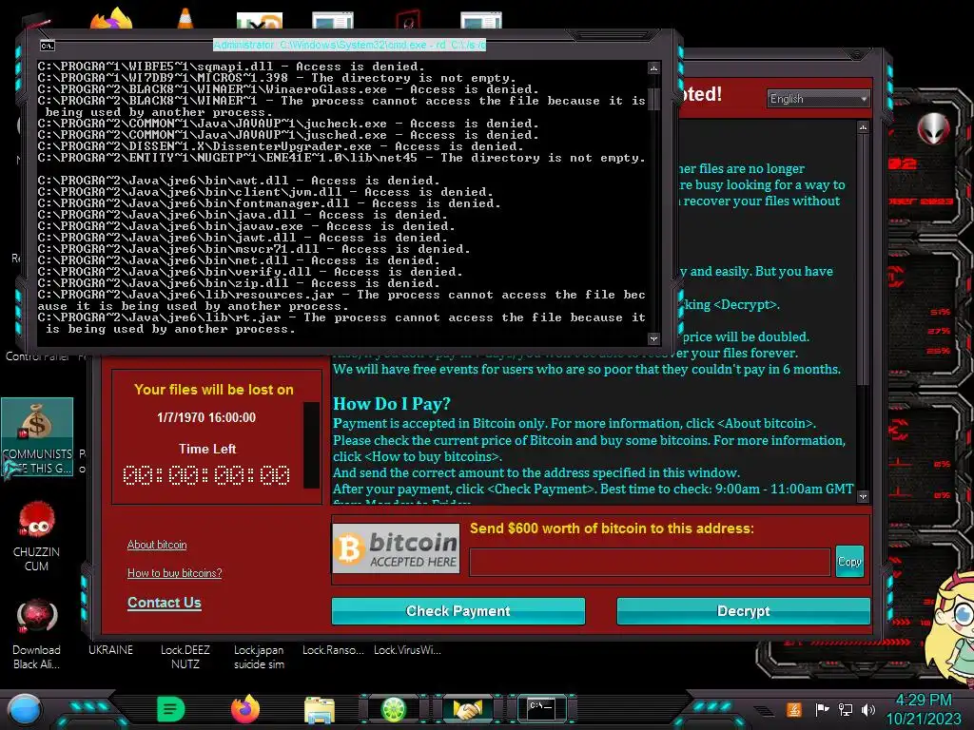This screenshot has height=730, width=974.
Task: Select the Lock.Ranso... desktop item
Action: click(333, 650)
